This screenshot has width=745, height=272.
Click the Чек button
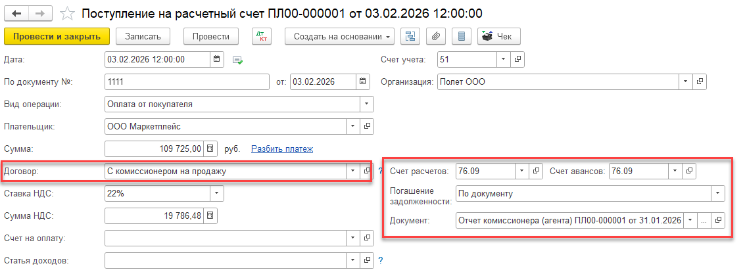499,37
